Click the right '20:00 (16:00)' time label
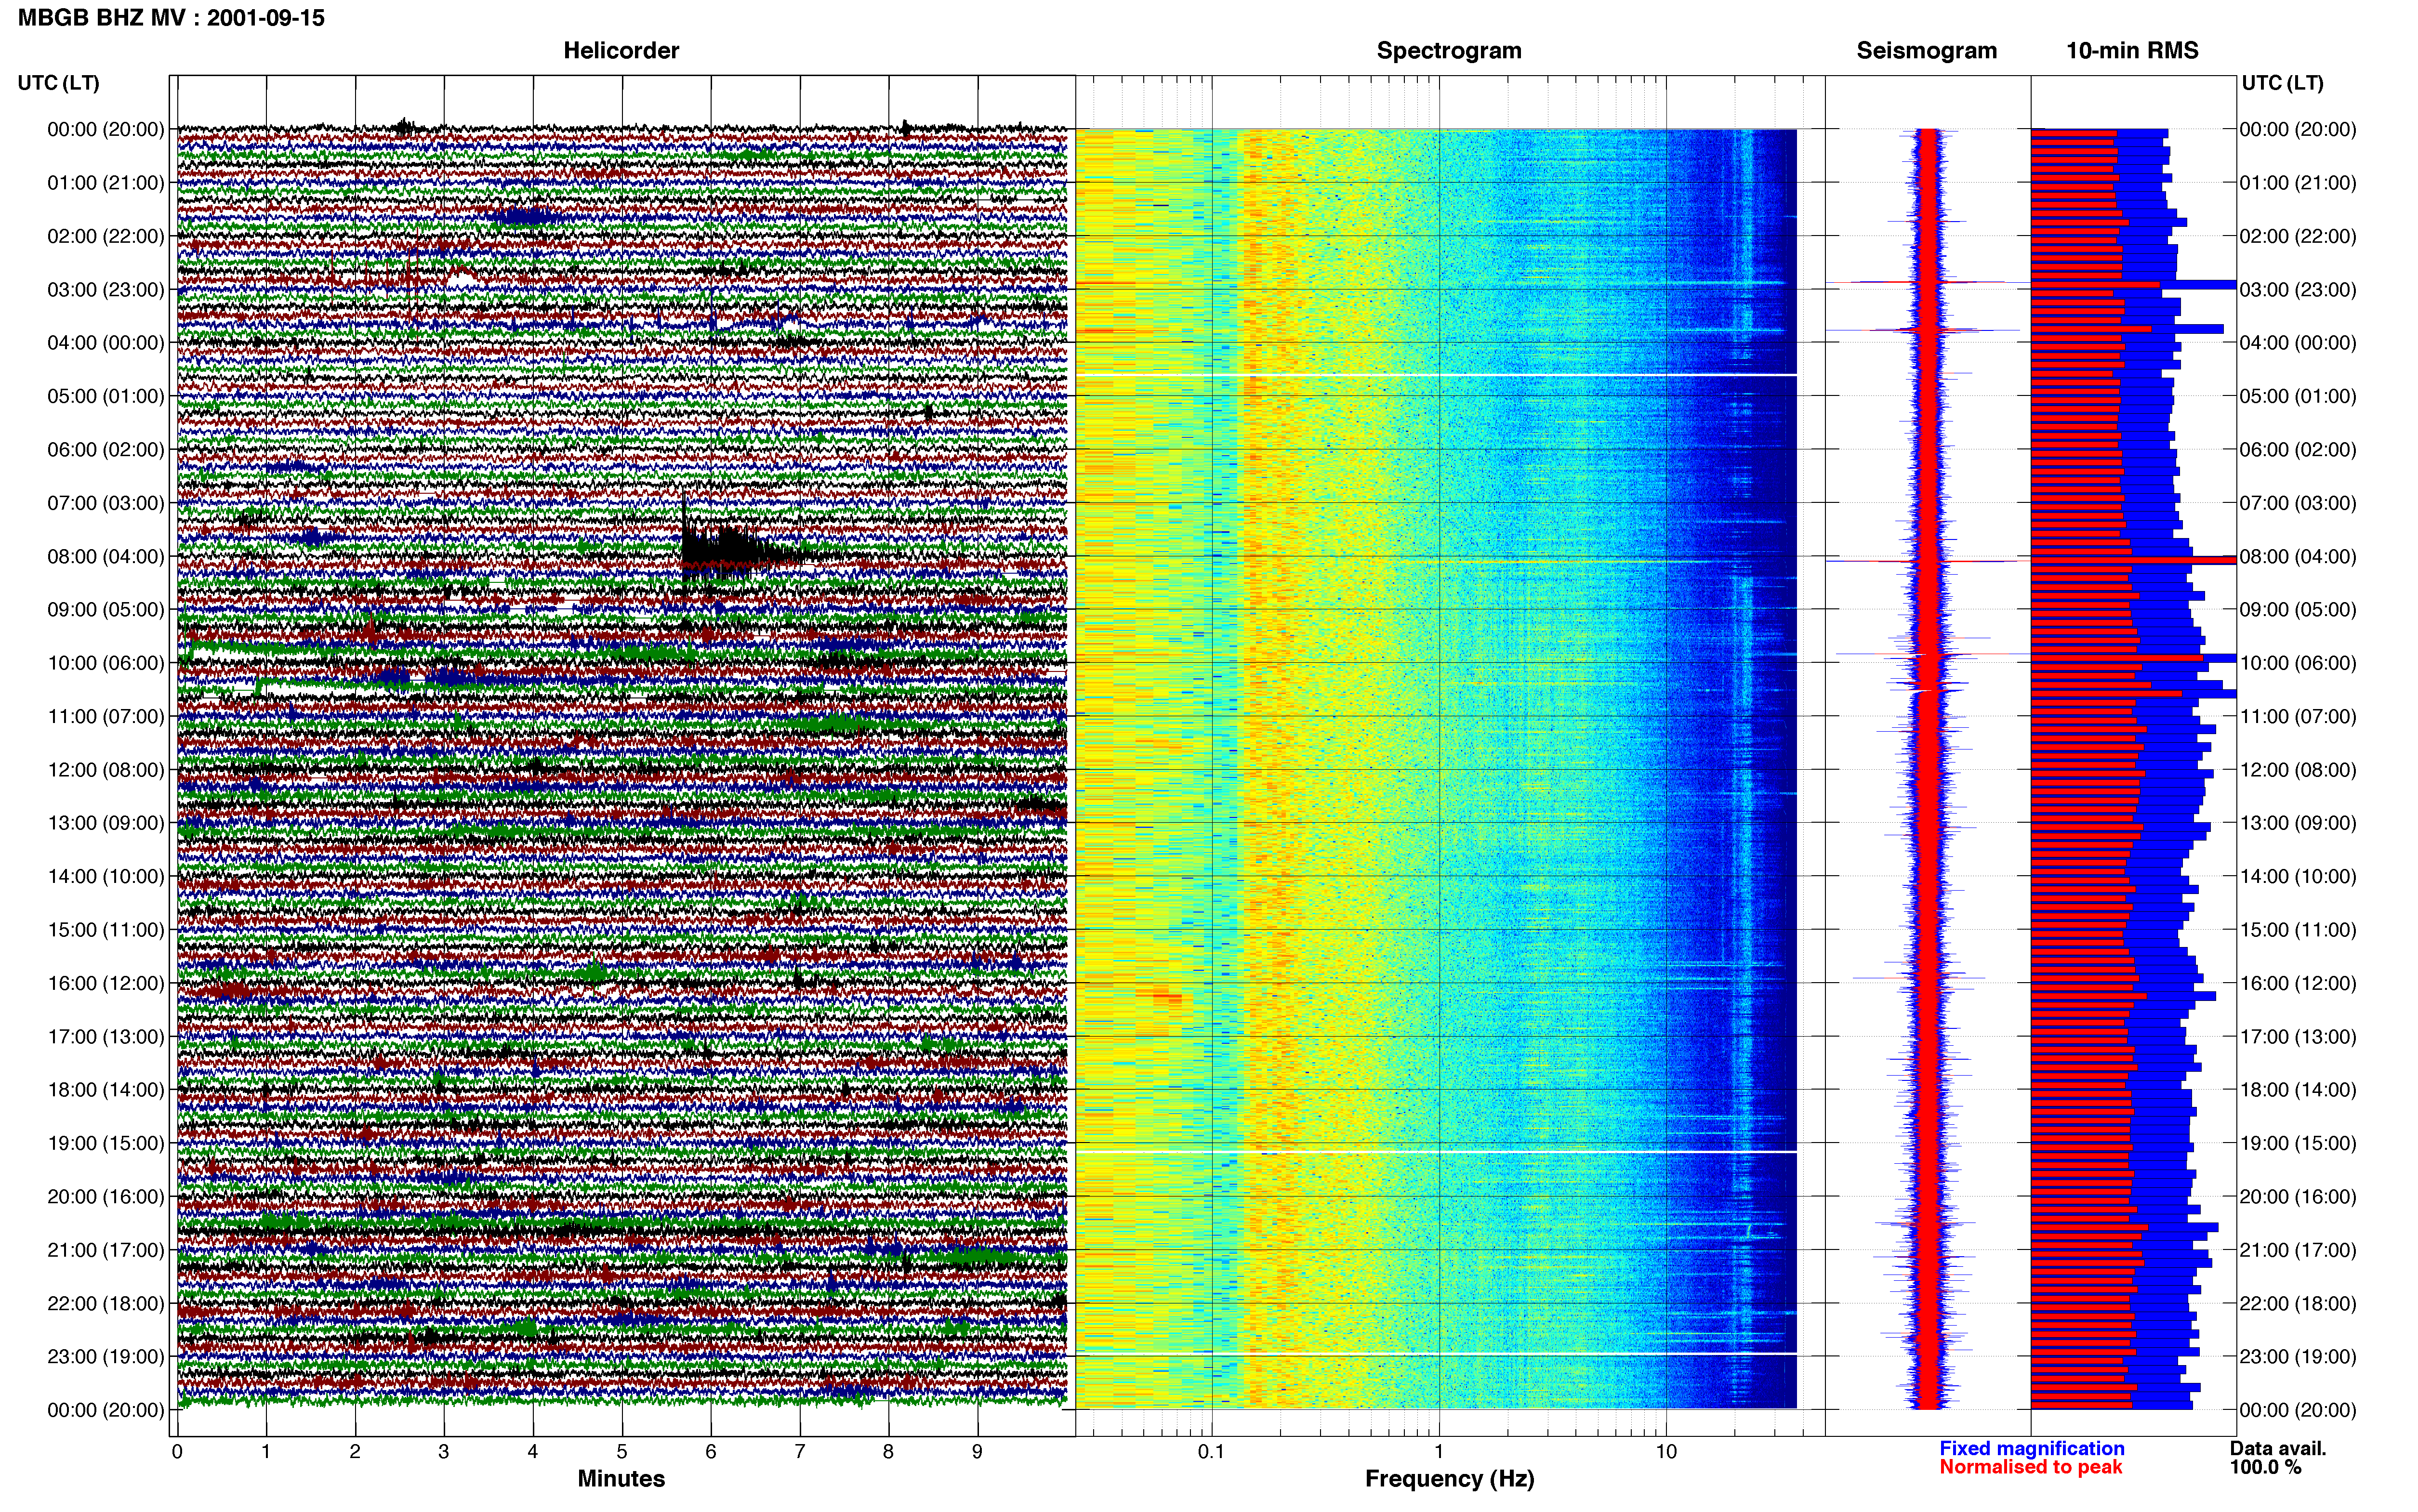This screenshot has width=2418, height=1512. (x=2298, y=1196)
